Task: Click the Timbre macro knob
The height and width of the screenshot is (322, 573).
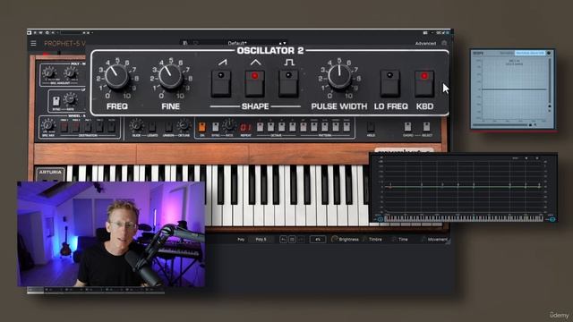Action: (364, 239)
